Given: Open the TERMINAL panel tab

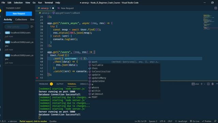Looking at the screenshot, I should [x=72, y=84].
